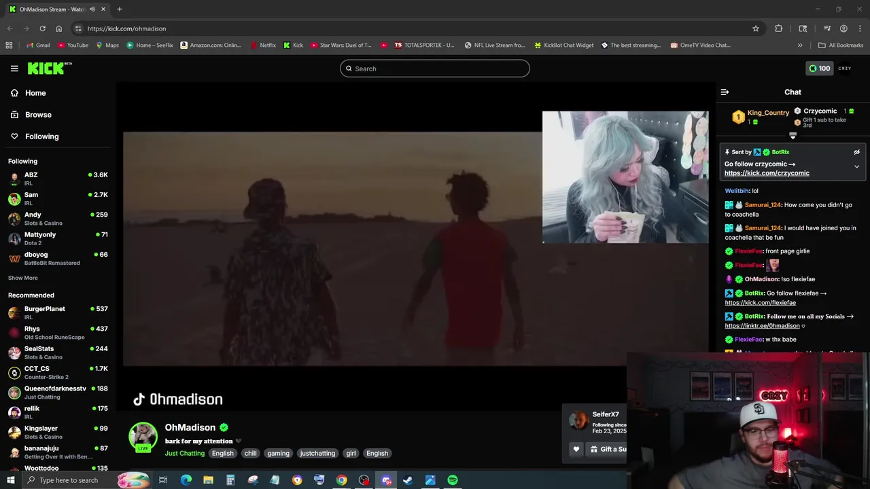Mute the tab via speaker icon

coord(92,10)
